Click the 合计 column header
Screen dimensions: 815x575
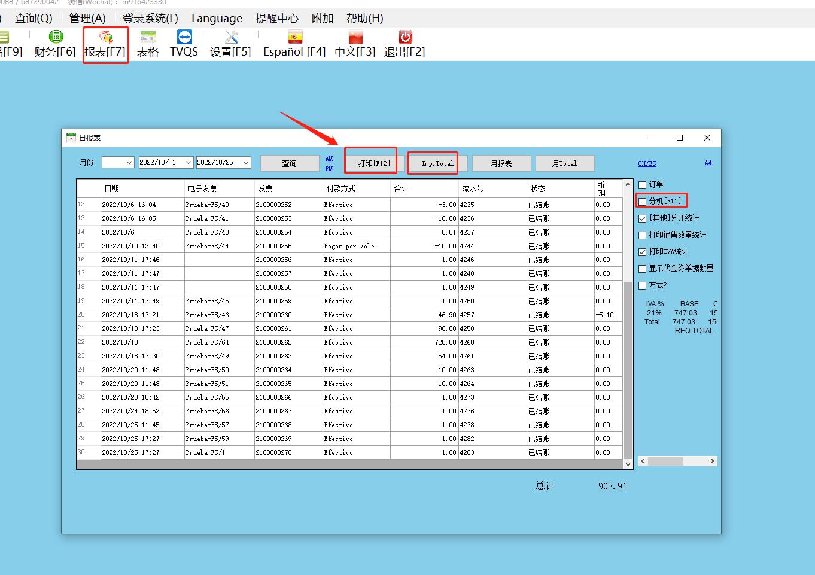(x=424, y=188)
